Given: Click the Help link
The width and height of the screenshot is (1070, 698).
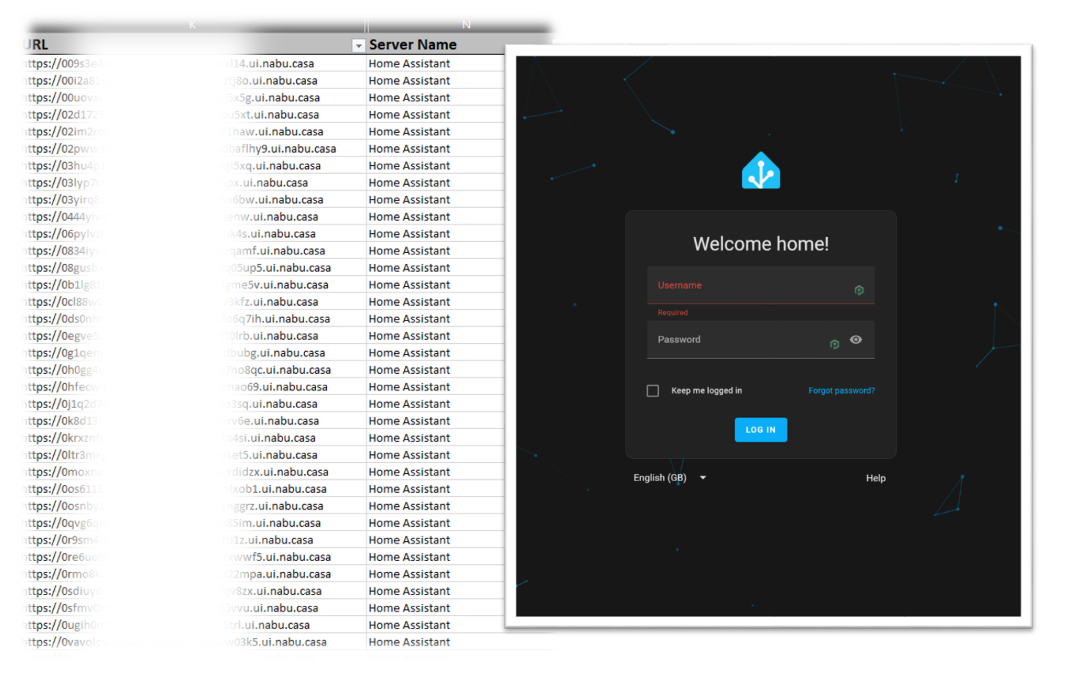Looking at the screenshot, I should (x=875, y=478).
